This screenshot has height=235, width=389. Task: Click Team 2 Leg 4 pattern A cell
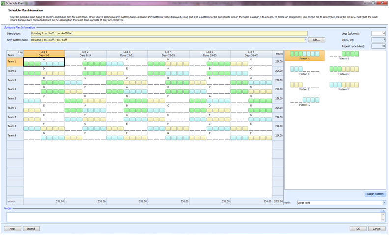pyautogui.click(x=168, y=71)
